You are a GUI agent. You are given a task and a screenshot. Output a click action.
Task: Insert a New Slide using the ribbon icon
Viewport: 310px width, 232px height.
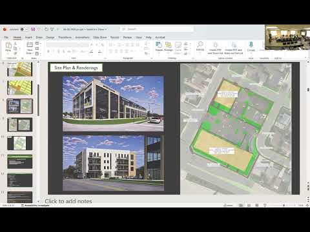(x=30, y=44)
